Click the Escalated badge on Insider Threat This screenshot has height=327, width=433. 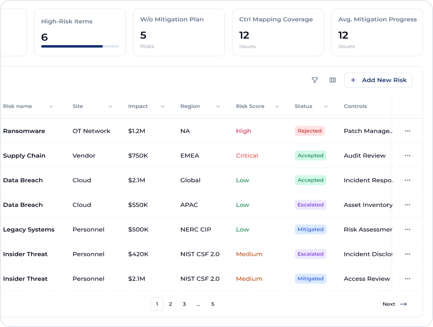310,254
